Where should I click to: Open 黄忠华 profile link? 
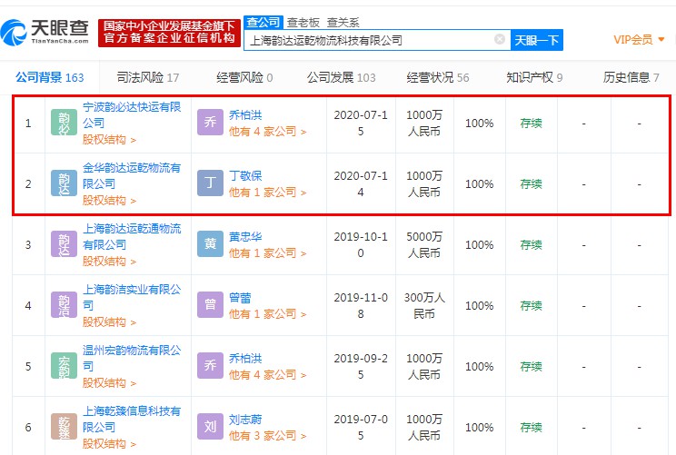pos(245,236)
